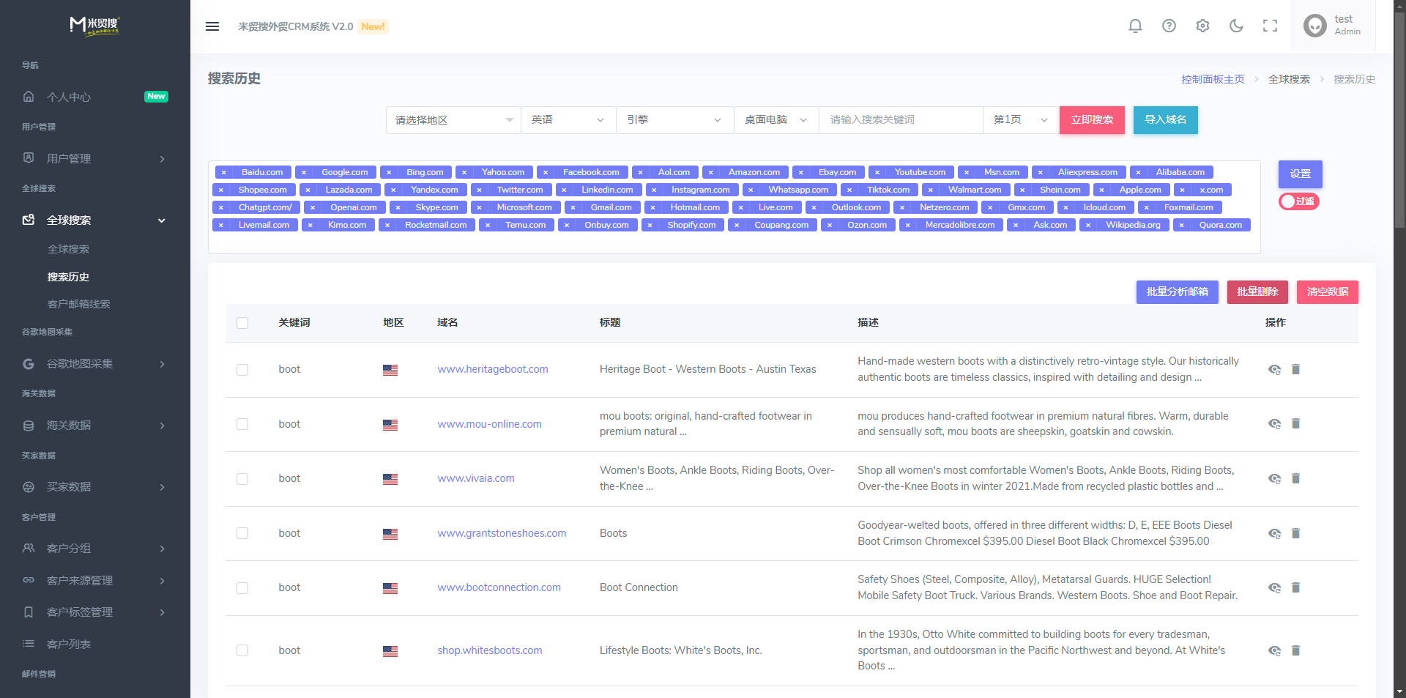Open the notifications bell
1406x698 pixels.
(1135, 26)
